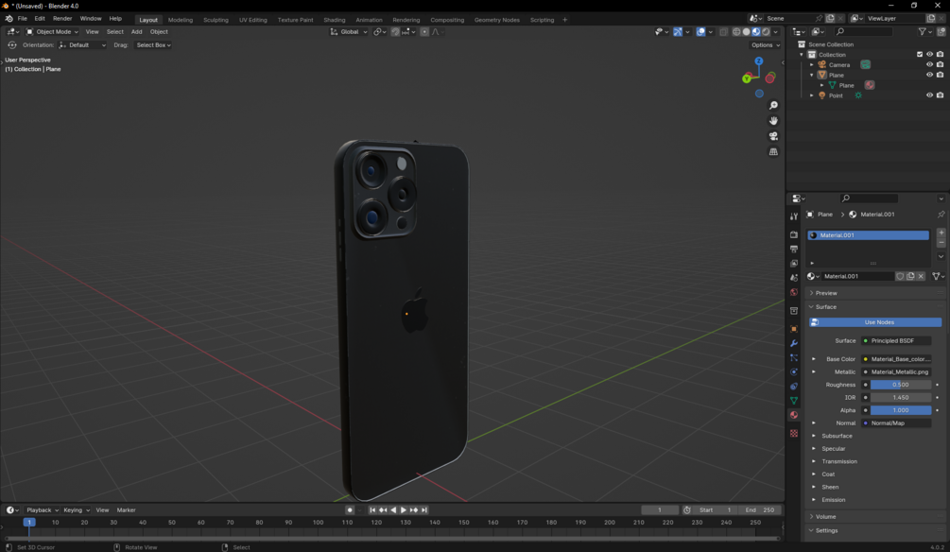Add new material slot plus button
This screenshot has height=552, width=950.
click(x=941, y=233)
